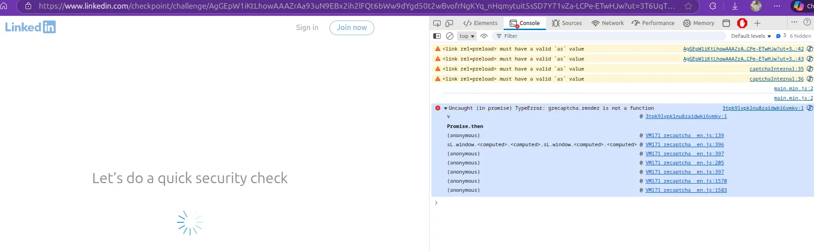The width and height of the screenshot is (814, 251).
Task: Add a DevTools tool with plus icon
Action: point(757,23)
